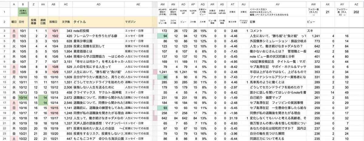The height and width of the screenshot is (141, 364).
Task: Click the 文字数 header cell
Action: click(x=66, y=22)
